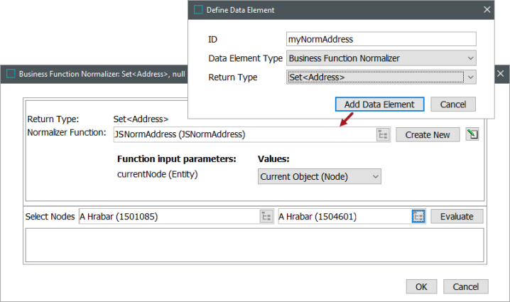The width and height of the screenshot is (510, 302).
Task: Close the Business Function Normalizer dialog
Action: pyautogui.click(x=501, y=74)
